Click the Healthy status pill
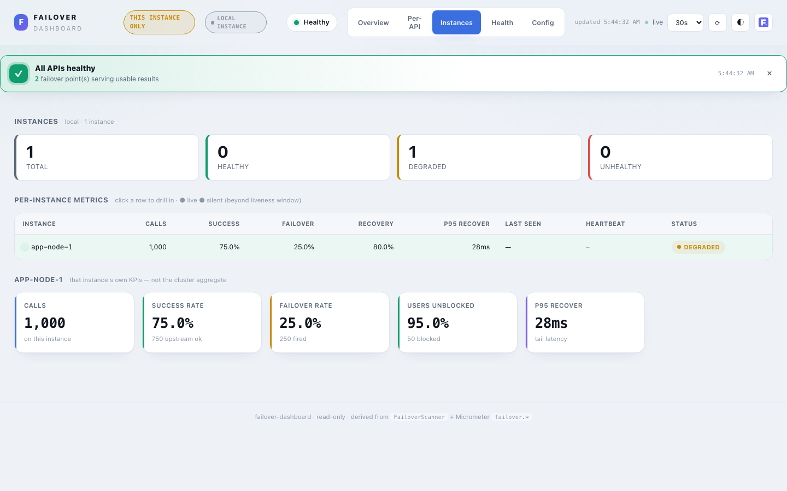Screen dimensions: 787x491 (x=312, y=22)
